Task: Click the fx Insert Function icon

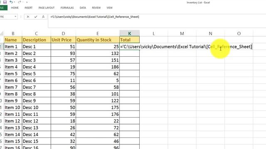Action: (43, 17)
